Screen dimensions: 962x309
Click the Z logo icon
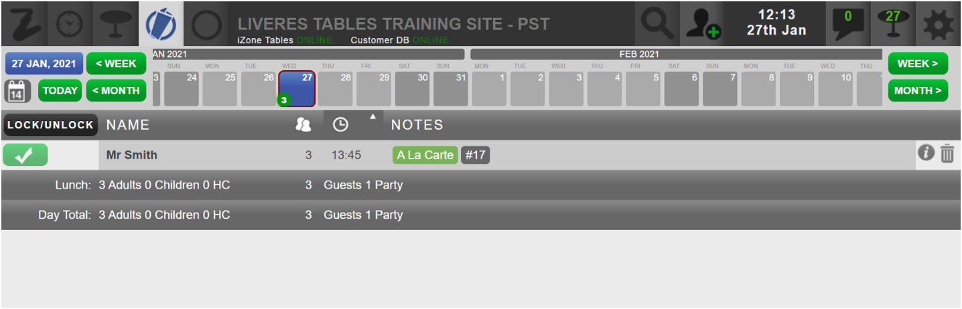[x=25, y=24]
